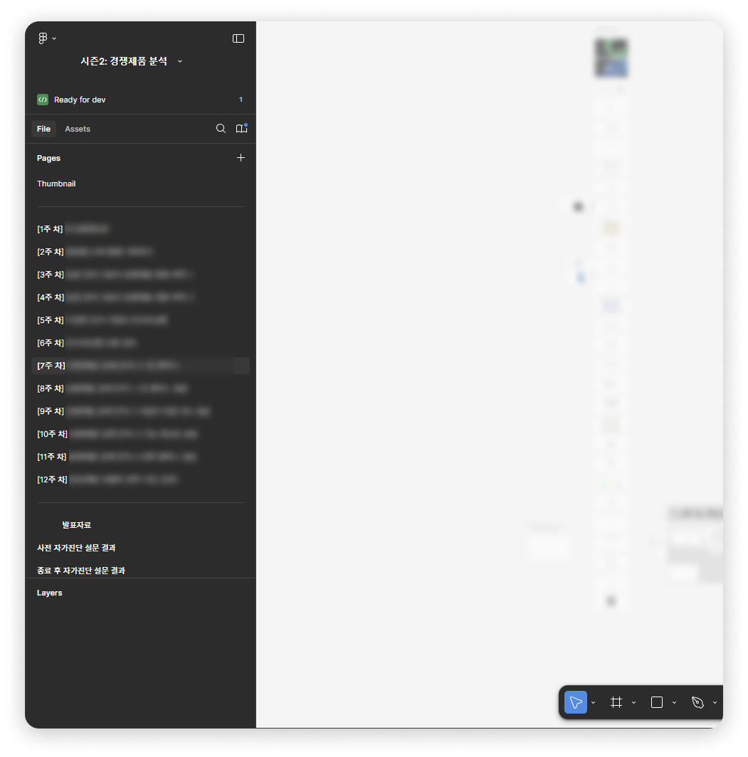
Task: Select the [7주 차] page
Action: [140, 366]
